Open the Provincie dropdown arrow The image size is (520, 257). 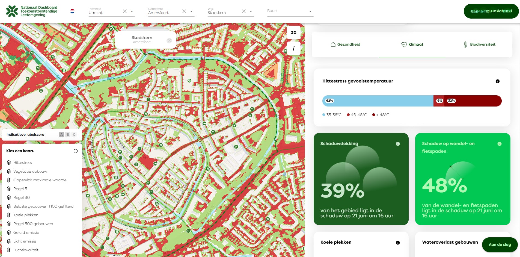(x=132, y=11)
